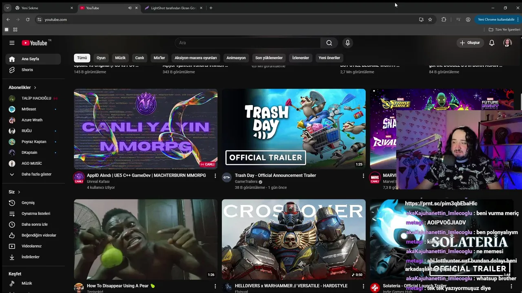The height and width of the screenshot is (293, 522).
Task: Select the Canlı filter chip
Action: pos(139,58)
